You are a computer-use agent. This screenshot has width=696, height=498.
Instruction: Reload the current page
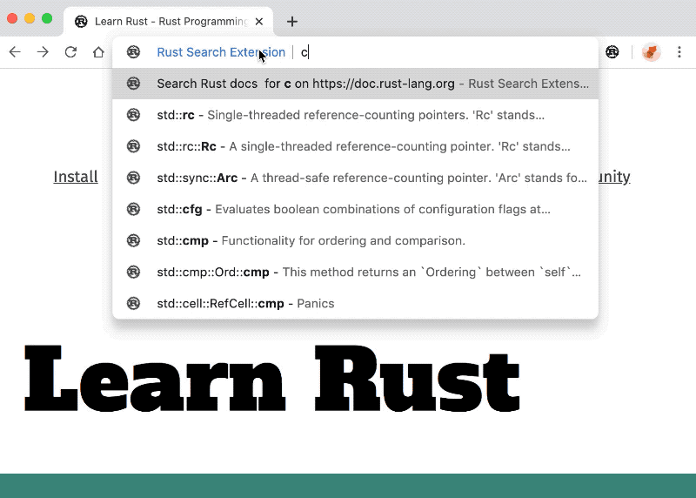tap(70, 52)
